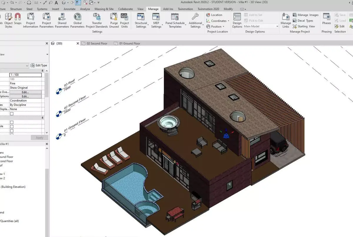Click '/Quantities (all)' in Project Browser

pyautogui.click(x=9, y=221)
